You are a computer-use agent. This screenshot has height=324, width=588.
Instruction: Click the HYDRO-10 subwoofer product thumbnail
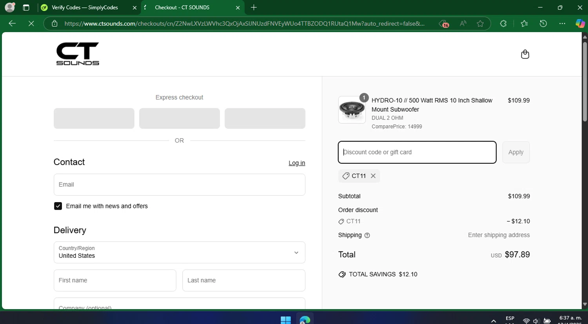pos(352,110)
